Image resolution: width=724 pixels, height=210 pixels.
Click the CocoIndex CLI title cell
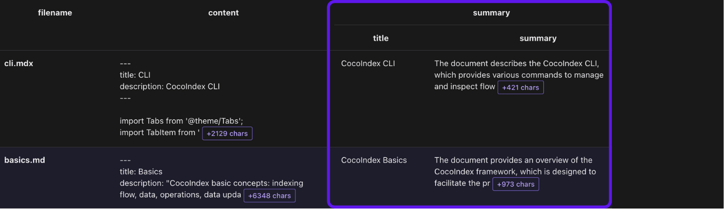pos(368,63)
